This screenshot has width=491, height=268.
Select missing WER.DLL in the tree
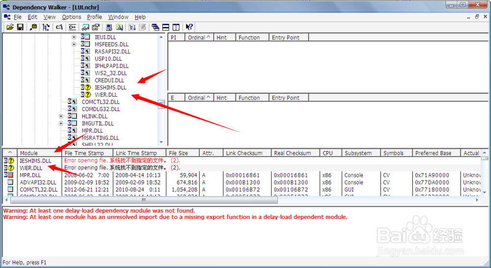tap(106, 95)
